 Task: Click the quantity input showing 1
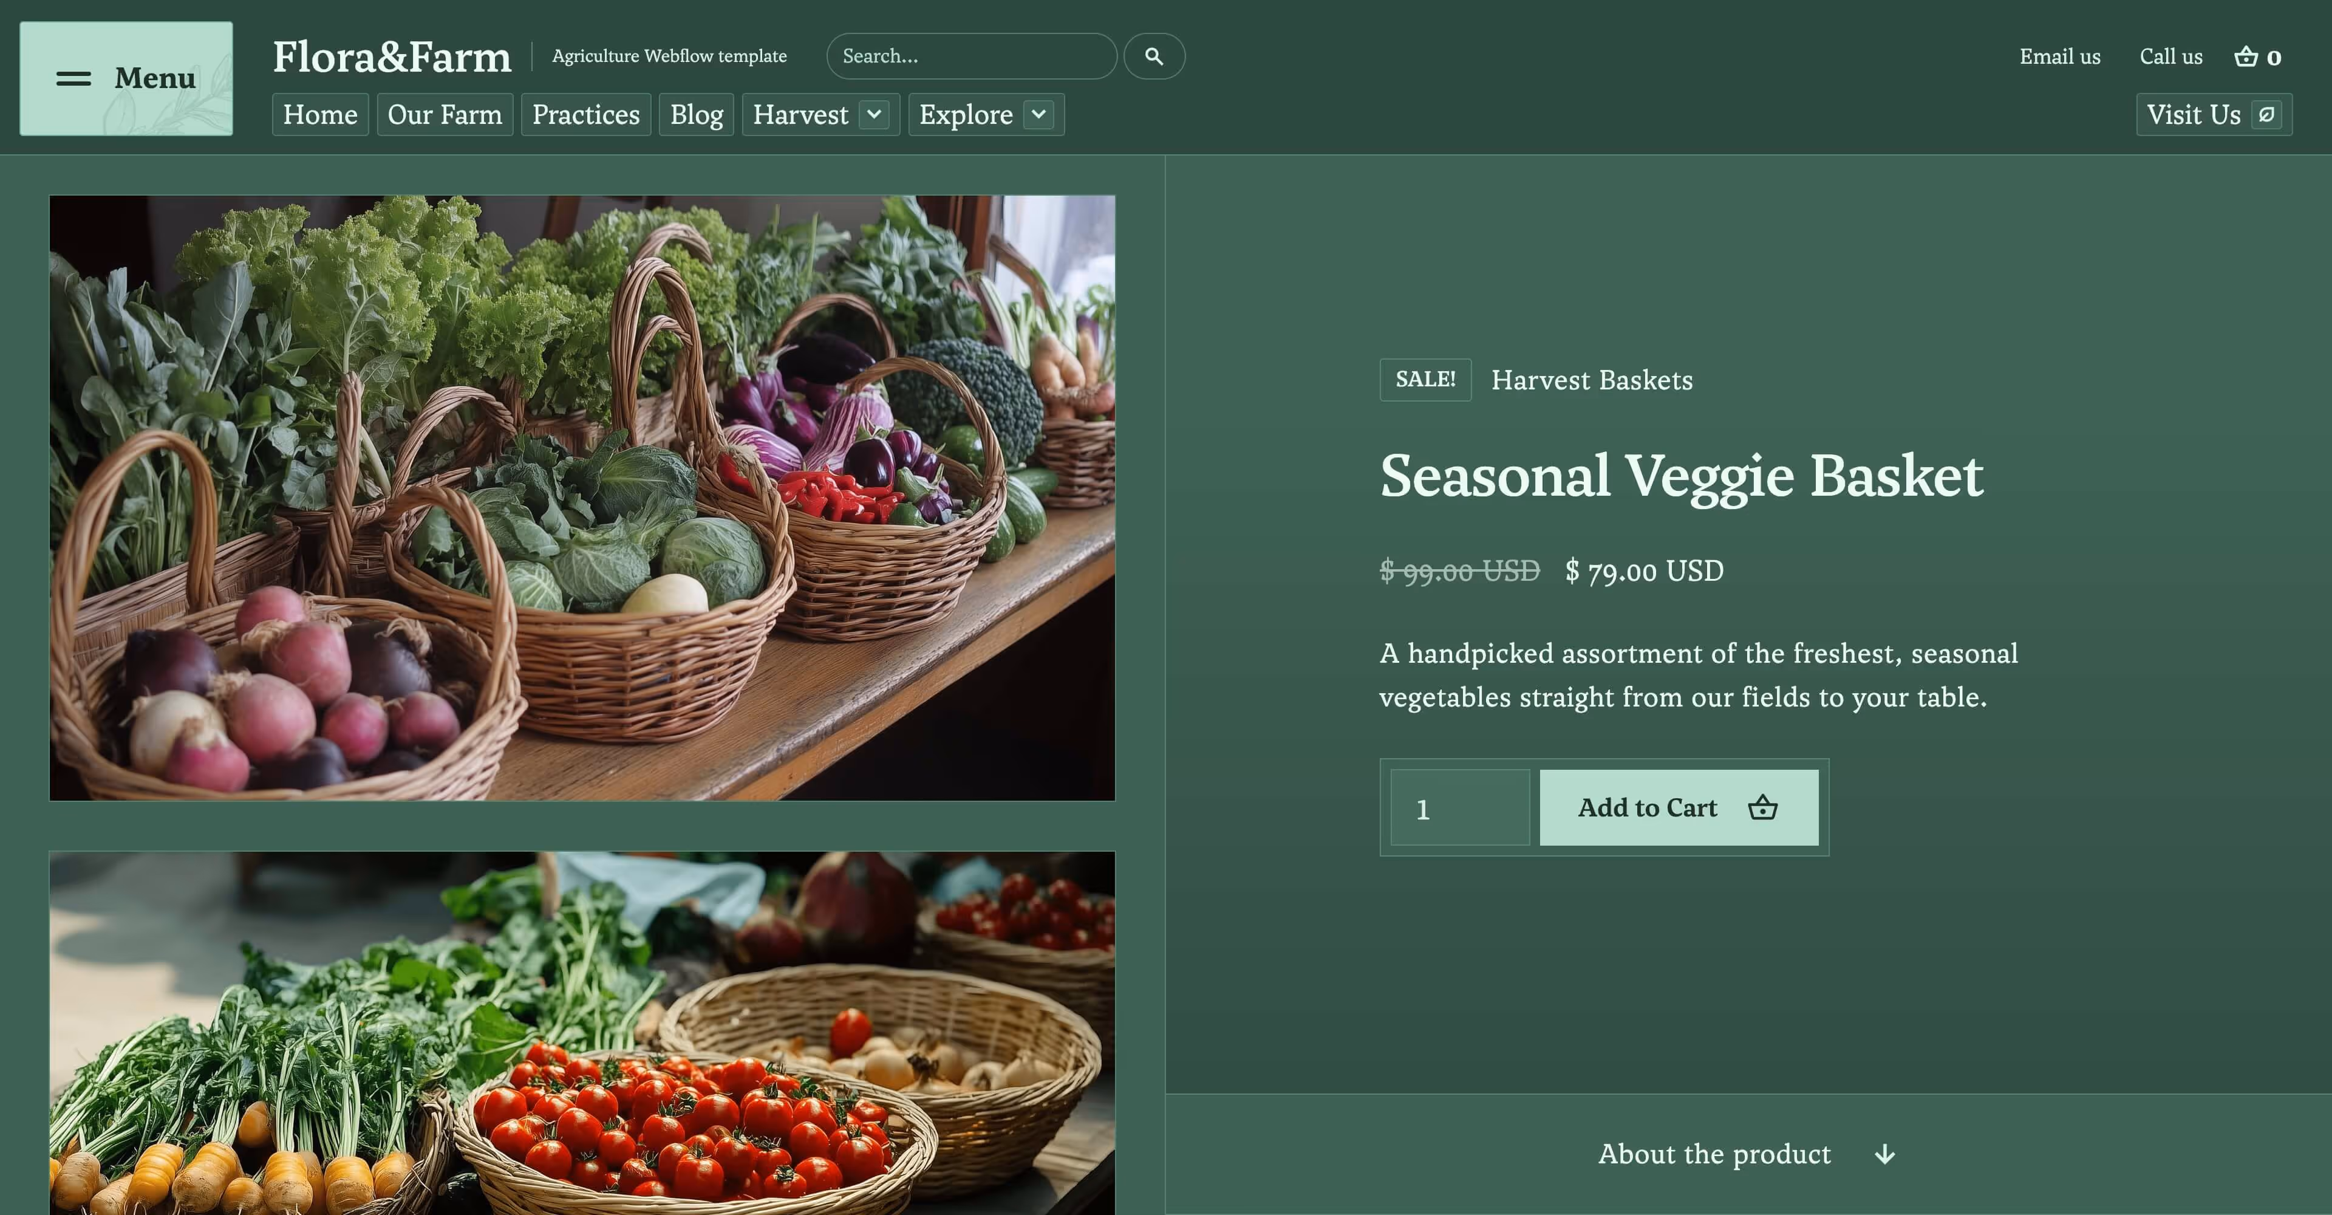[1460, 807]
